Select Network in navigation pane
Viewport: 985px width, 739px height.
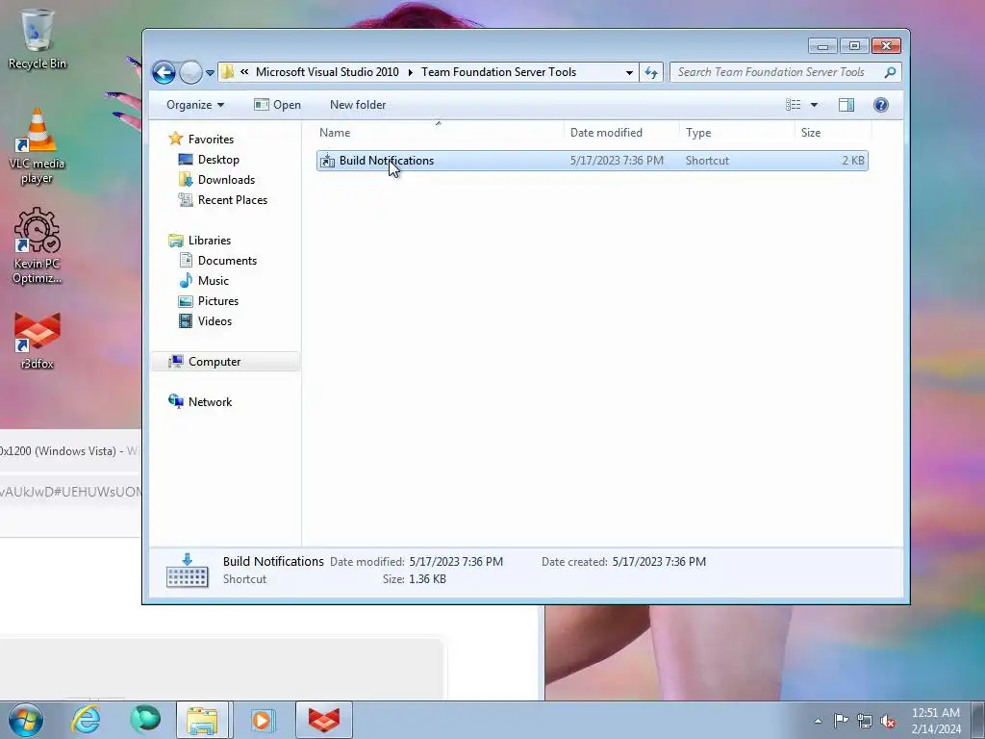pyautogui.click(x=210, y=402)
